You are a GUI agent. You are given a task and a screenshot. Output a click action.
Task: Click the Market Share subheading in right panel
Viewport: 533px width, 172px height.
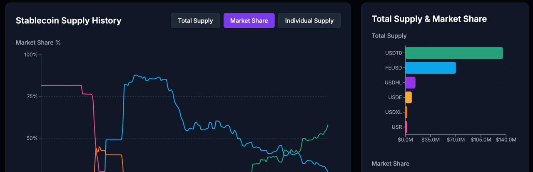[x=390, y=164]
